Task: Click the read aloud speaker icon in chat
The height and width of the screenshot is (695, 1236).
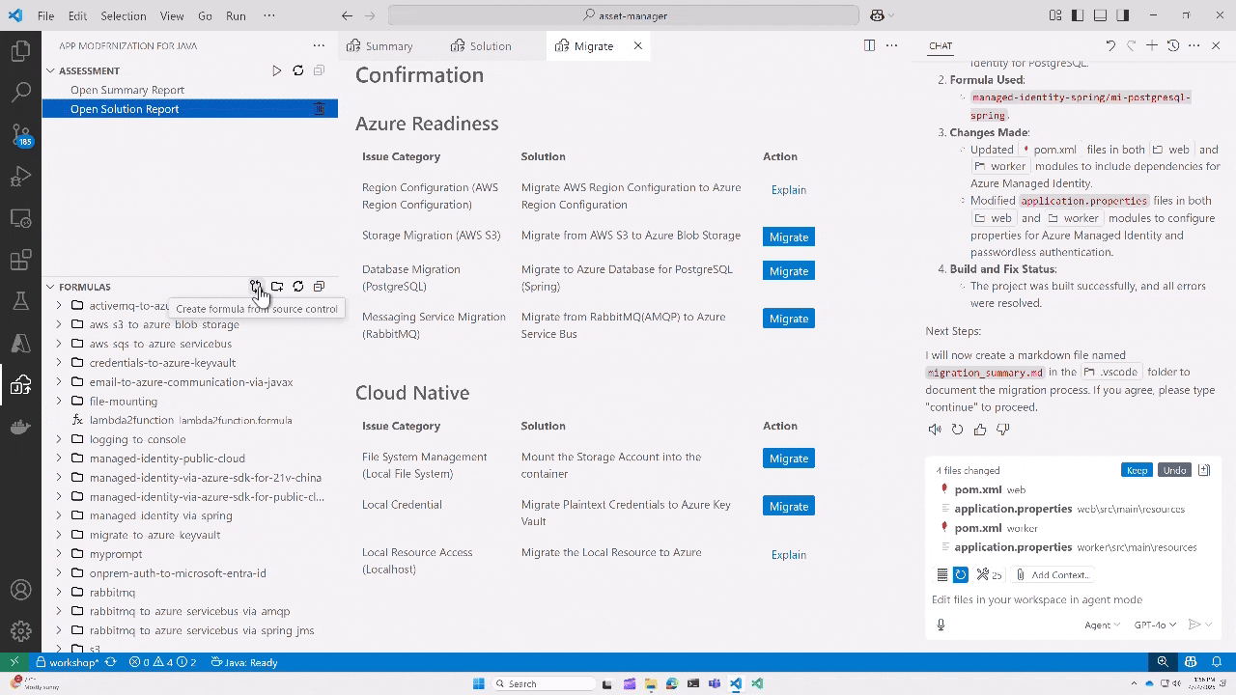Action: click(934, 429)
